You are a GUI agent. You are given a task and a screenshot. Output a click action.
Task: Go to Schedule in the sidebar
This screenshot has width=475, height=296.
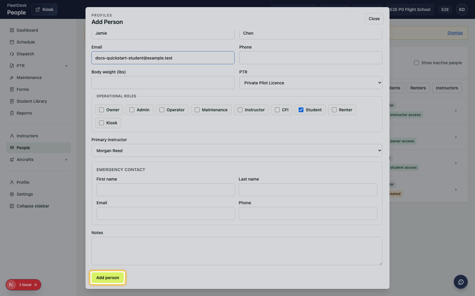tap(38, 42)
